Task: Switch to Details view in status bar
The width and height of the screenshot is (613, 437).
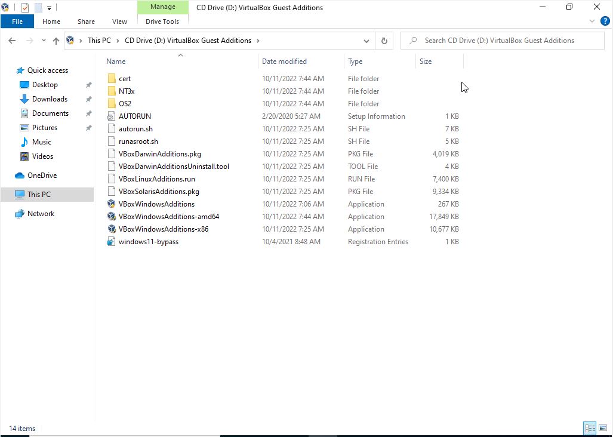Action: point(590,428)
